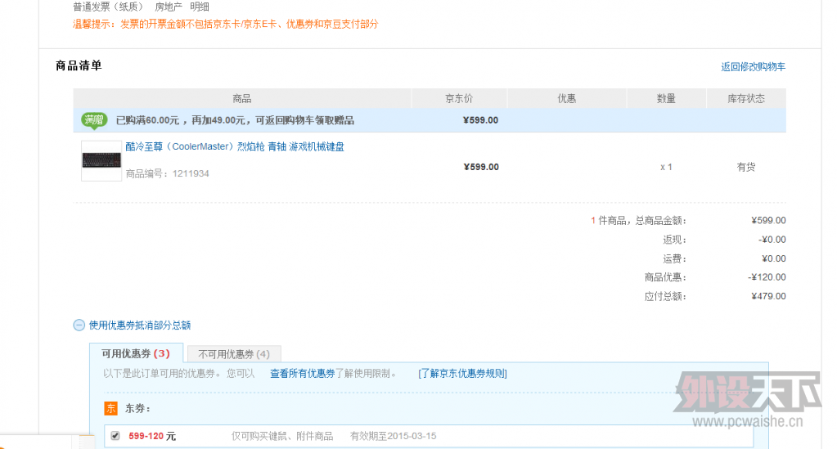Collapse the coupon section via minus circle icon

[x=79, y=325]
